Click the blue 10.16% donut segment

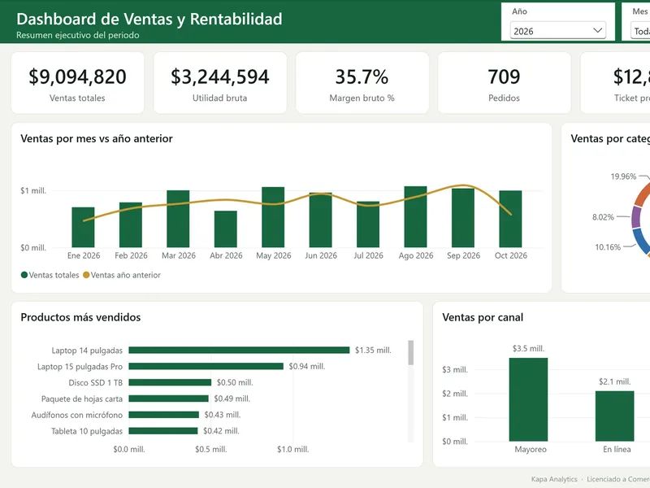tap(642, 241)
